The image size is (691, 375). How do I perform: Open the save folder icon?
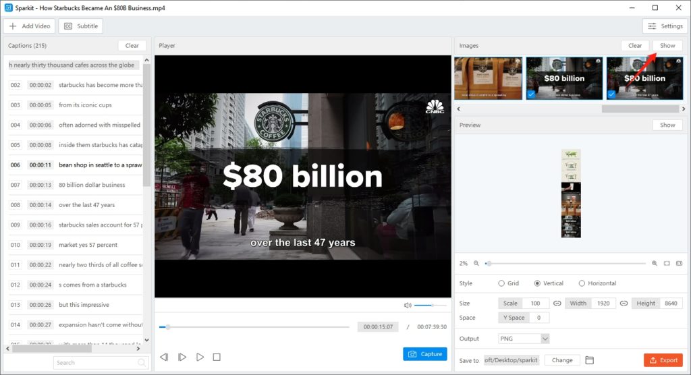(589, 360)
